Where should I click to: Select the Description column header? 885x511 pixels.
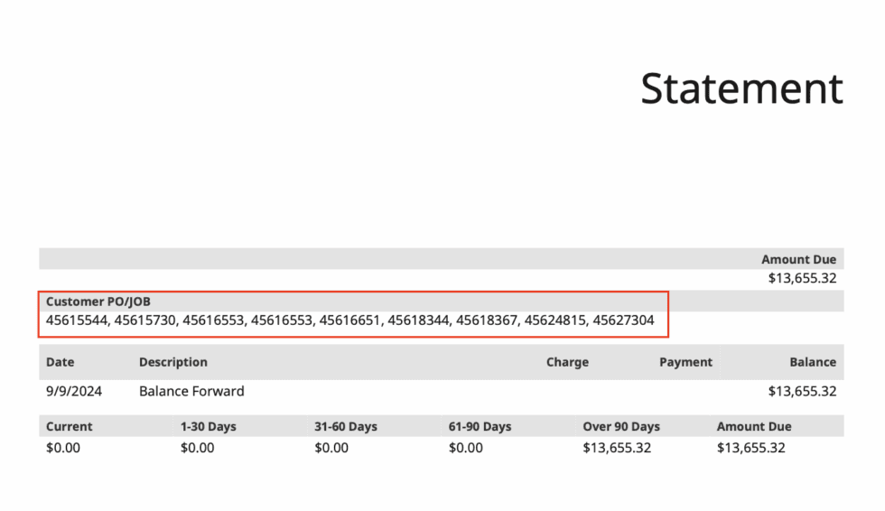173,362
